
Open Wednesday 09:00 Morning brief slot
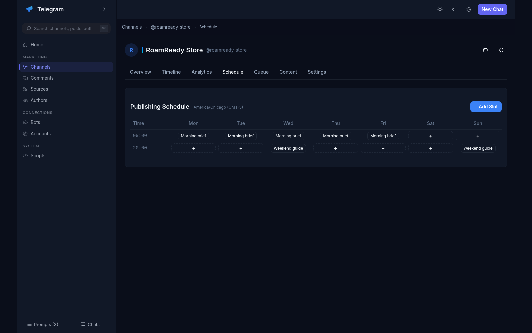pyautogui.click(x=288, y=136)
